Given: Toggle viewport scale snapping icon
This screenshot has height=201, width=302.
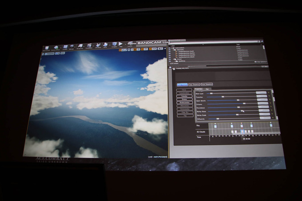Looking at the screenshot, I should 151,49.
